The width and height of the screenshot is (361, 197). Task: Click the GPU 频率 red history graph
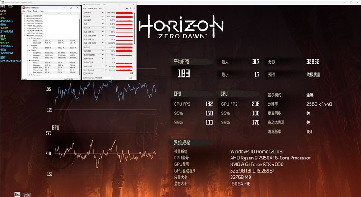pos(125,13)
